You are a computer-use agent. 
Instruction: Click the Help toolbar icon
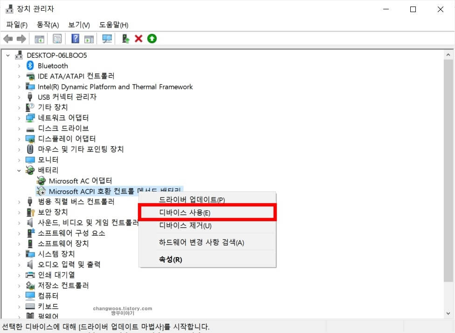(x=75, y=38)
